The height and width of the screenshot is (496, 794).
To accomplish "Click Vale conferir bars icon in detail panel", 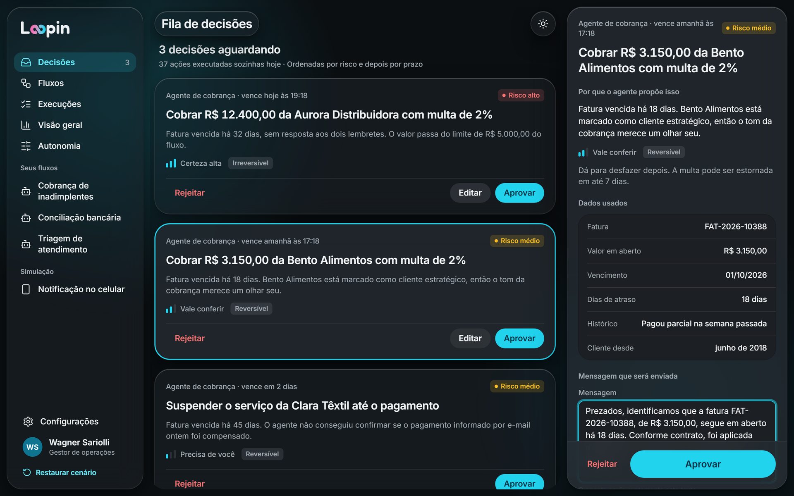I will pos(583,153).
